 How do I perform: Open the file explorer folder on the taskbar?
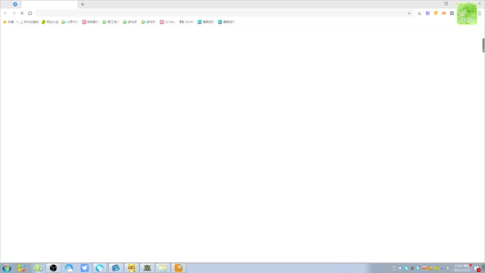pos(163,268)
